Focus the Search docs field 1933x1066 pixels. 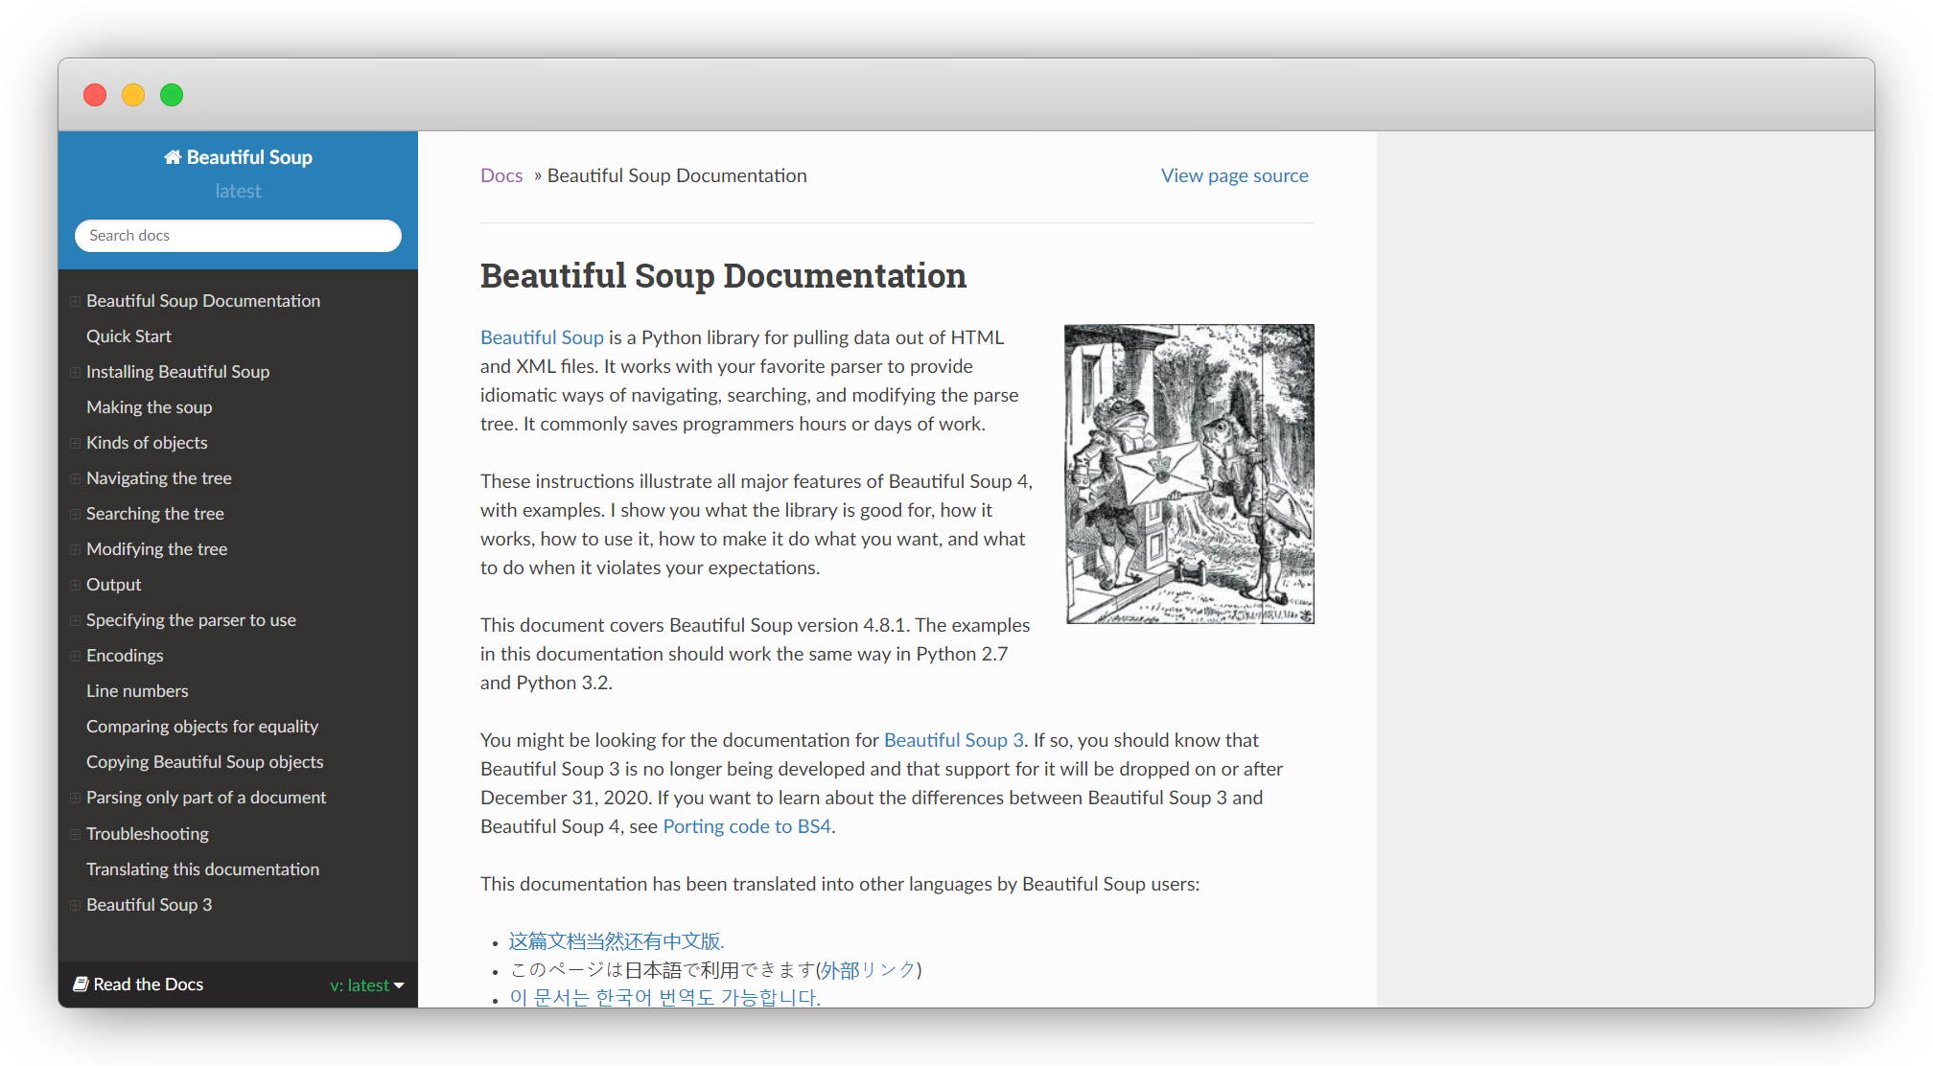(238, 236)
